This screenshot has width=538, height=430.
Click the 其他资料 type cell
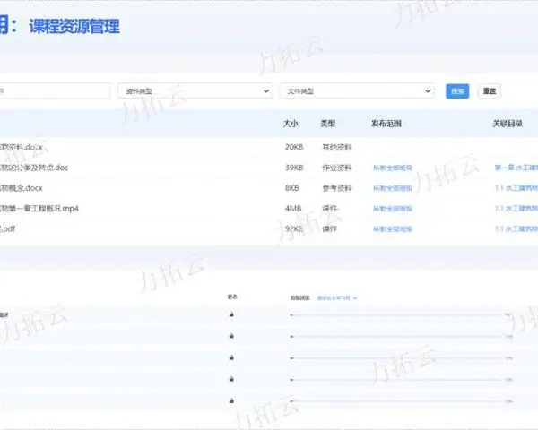pos(337,147)
